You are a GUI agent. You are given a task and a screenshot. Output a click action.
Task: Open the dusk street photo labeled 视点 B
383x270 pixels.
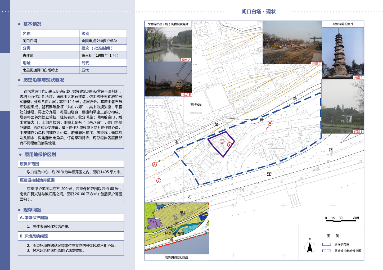click(x=168, y=79)
